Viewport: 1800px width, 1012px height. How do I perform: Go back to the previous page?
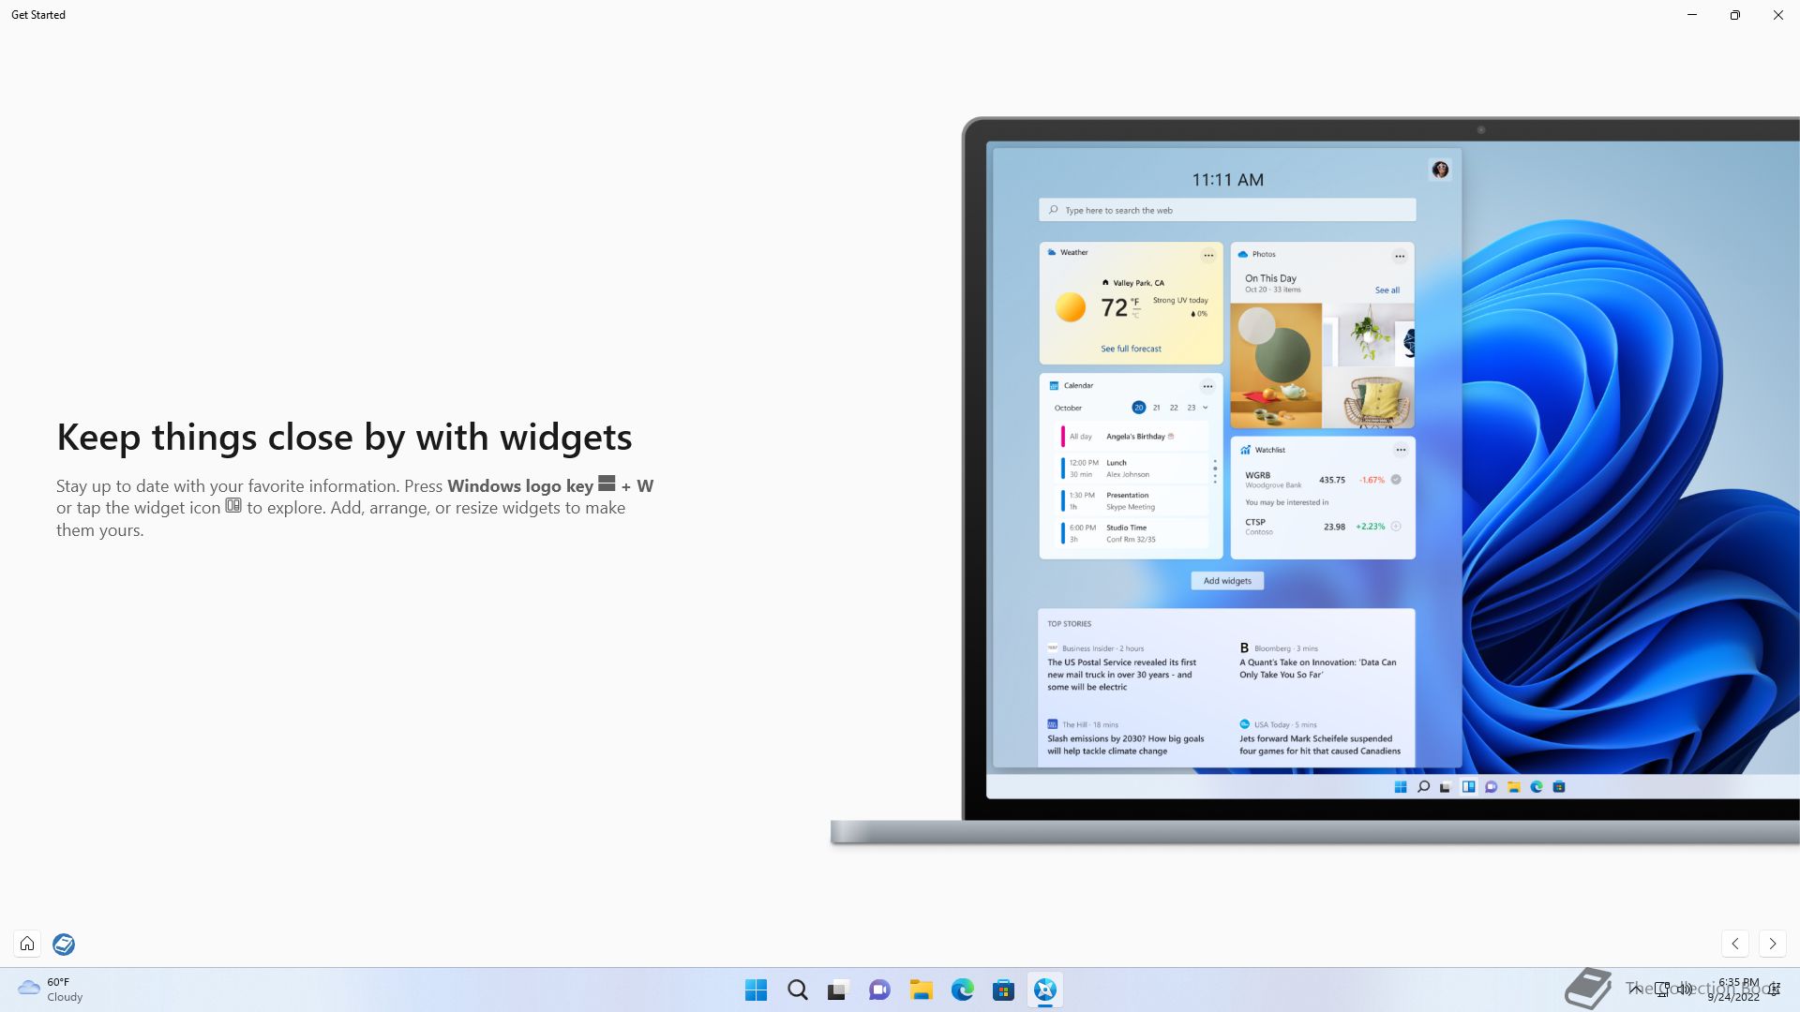(1735, 944)
